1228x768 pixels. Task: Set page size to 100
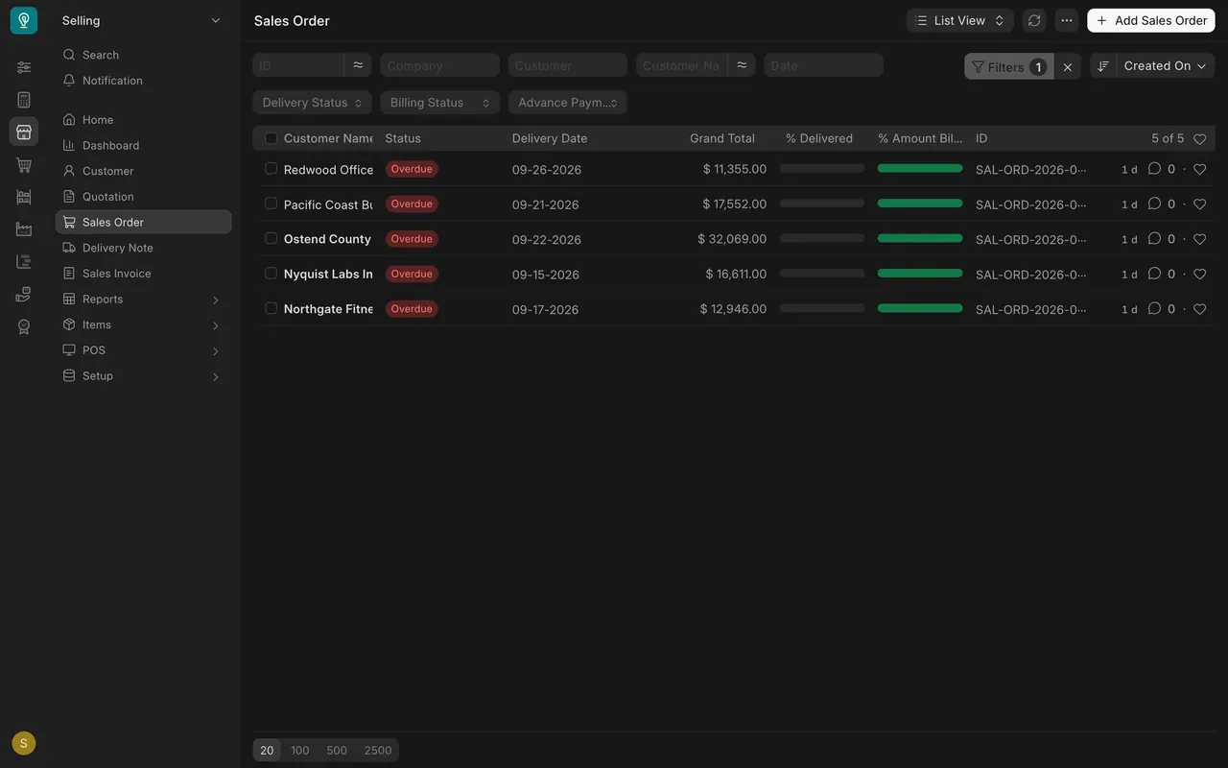click(x=300, y=751)
